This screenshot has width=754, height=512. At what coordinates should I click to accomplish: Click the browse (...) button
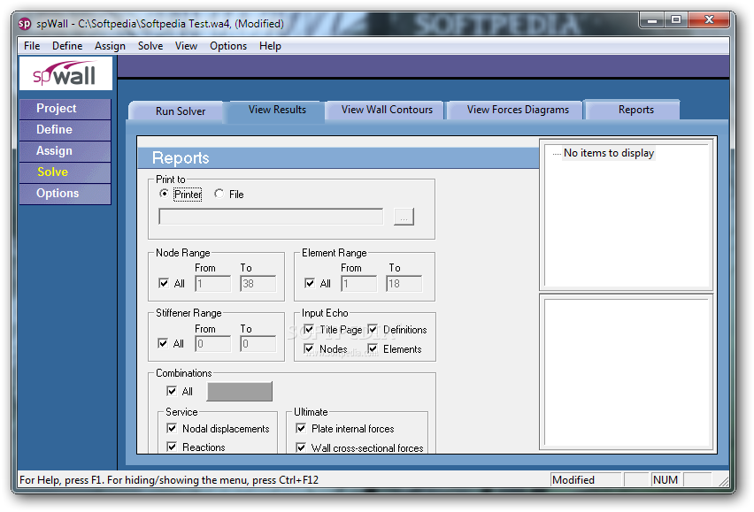tap(404, 217)
